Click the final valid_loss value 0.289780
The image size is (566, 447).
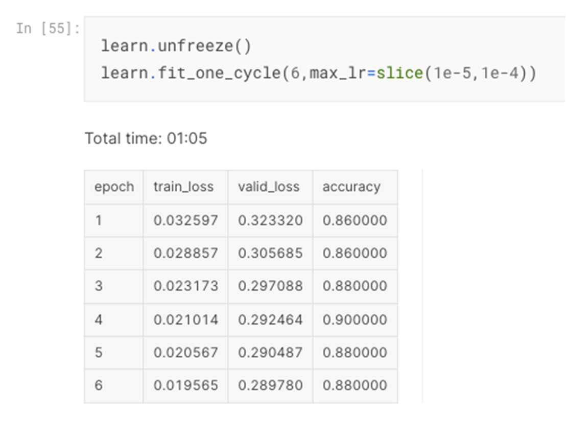coord(270,385)
